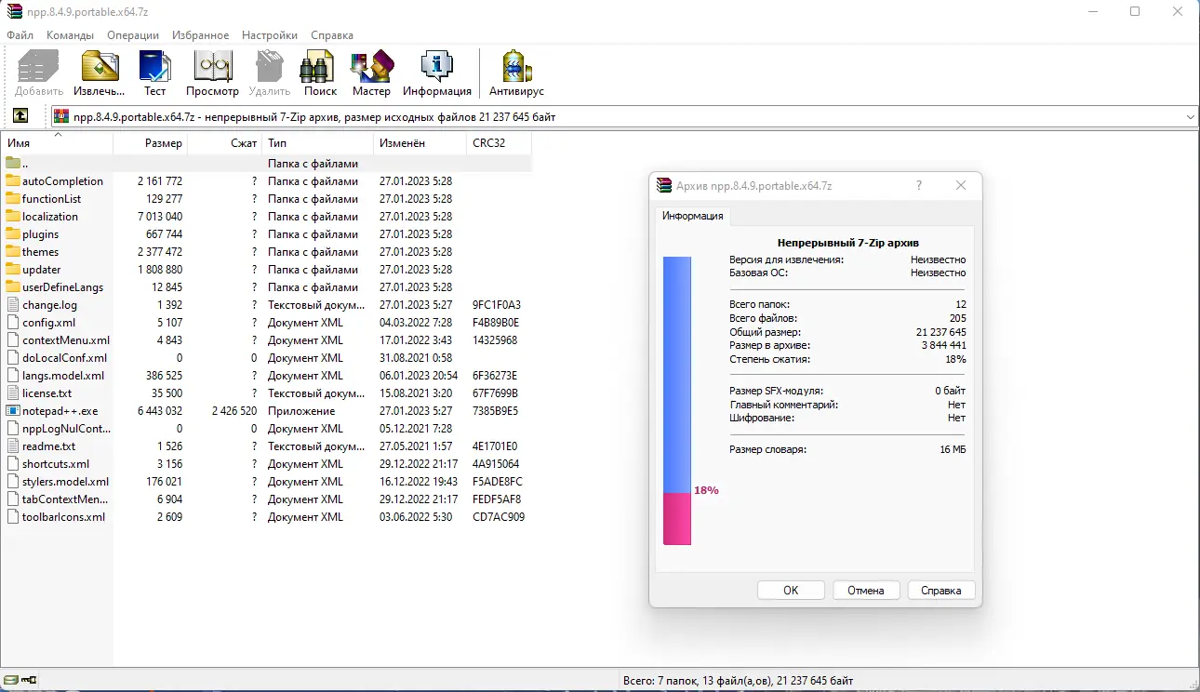Select the plugins folder icon
This screenshot has height=692, width=1200.
click(x=13, y=234)
